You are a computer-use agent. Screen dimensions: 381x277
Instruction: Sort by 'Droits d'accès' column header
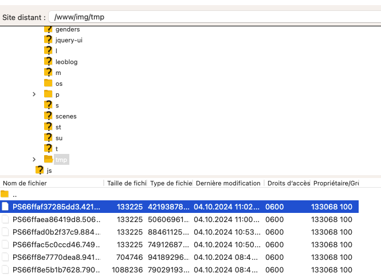[288, 183]
